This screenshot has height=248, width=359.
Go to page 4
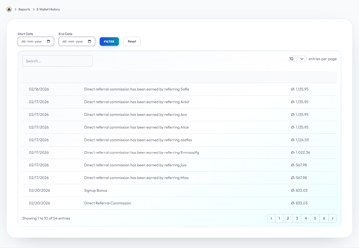coord(306,218)
